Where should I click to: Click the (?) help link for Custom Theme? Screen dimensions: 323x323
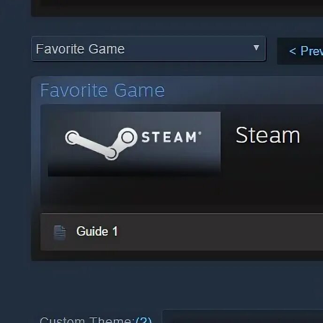click(x=144, y=320)
